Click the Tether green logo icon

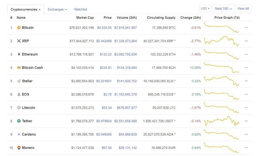click(19, 121)
